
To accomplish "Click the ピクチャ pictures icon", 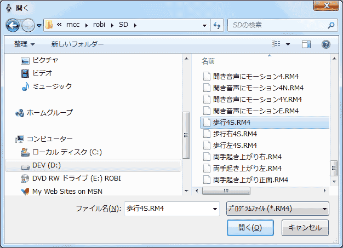I will pyautogui.click(x=25, y=61).
